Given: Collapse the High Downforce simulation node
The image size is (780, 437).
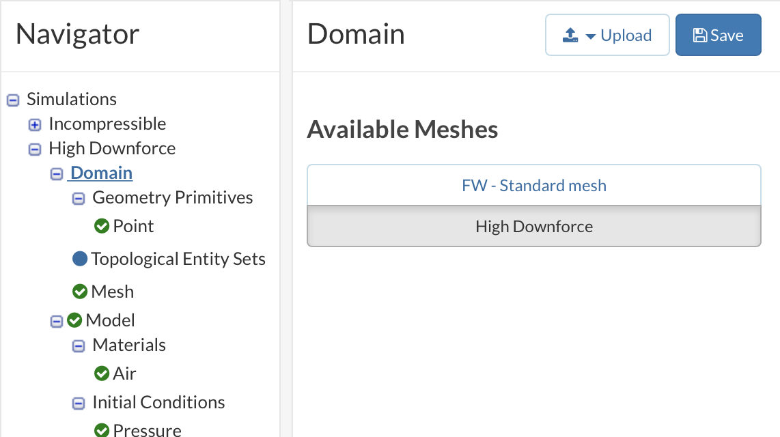Looking at the screenshot, I should pyautogui.click(x=35, y=149).
